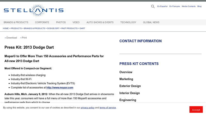Open terms of service link
This screenshot has width=206, height=116.
[108, 107]
